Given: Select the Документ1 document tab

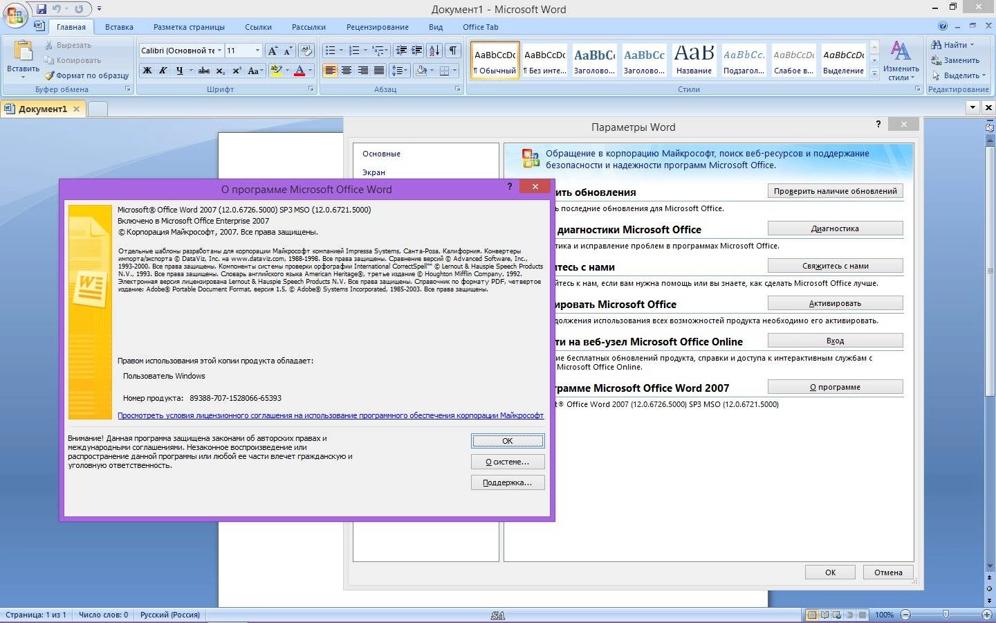Looking at the screenshot, I should click(42, 109).
